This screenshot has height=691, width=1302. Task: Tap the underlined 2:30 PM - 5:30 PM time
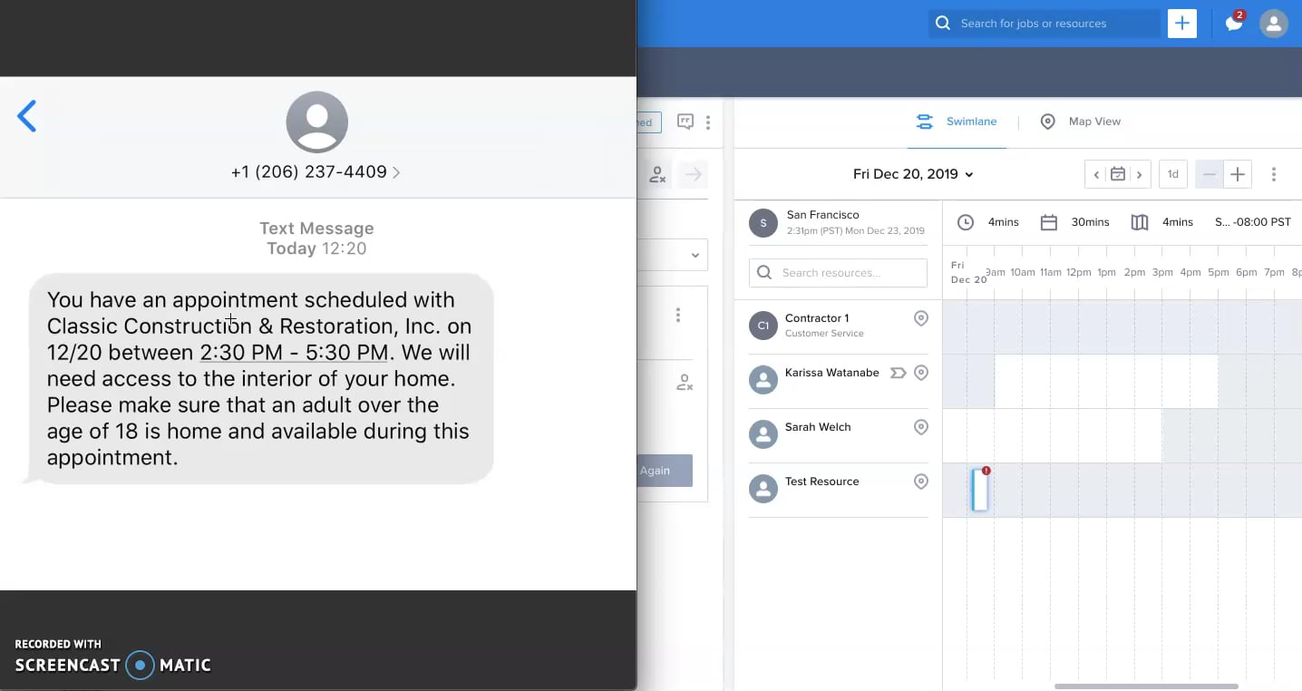pos(294,353)
